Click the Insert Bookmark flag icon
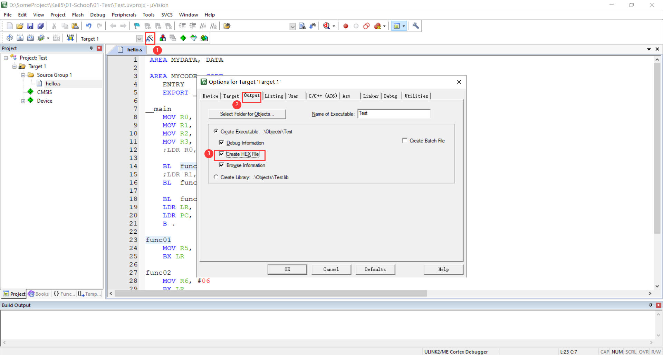 pyautogui.click(x=137, y=26)
